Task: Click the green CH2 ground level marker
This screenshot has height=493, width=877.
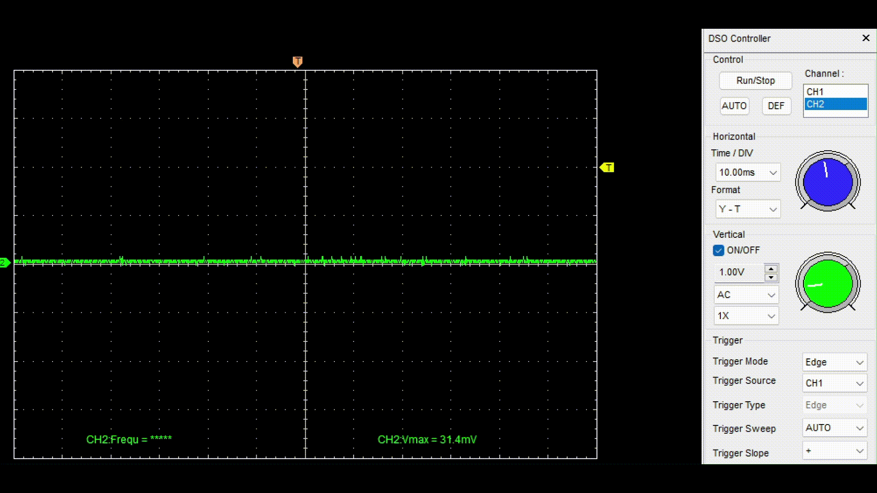Action: coord(5,262)
